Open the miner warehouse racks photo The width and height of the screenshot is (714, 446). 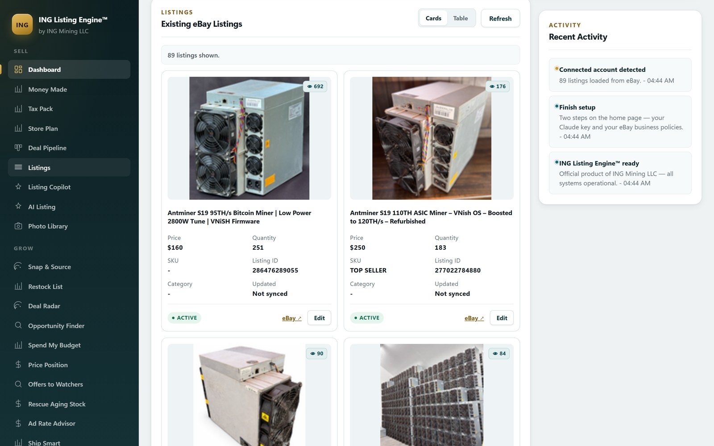(x=432, y=395)
